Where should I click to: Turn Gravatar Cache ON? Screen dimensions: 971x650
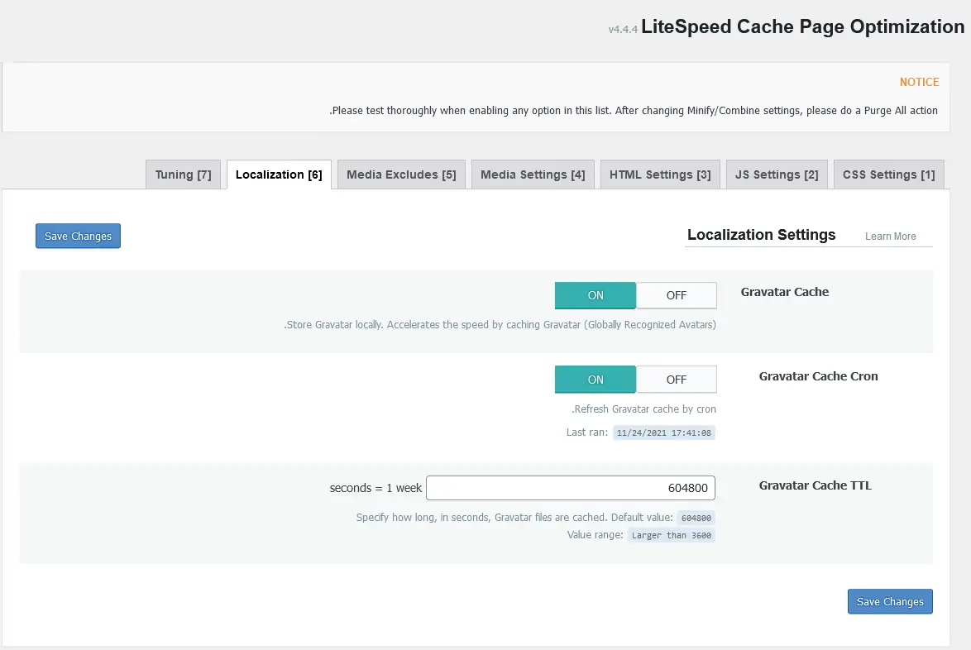596,295
